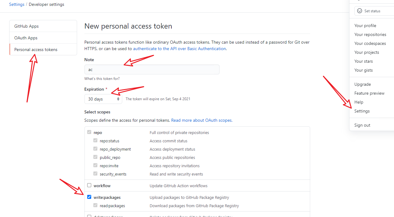Enable the full repo scope
The width and height of the screenshot is (394, 217).
pyautogui.click(x=89, y=132)
